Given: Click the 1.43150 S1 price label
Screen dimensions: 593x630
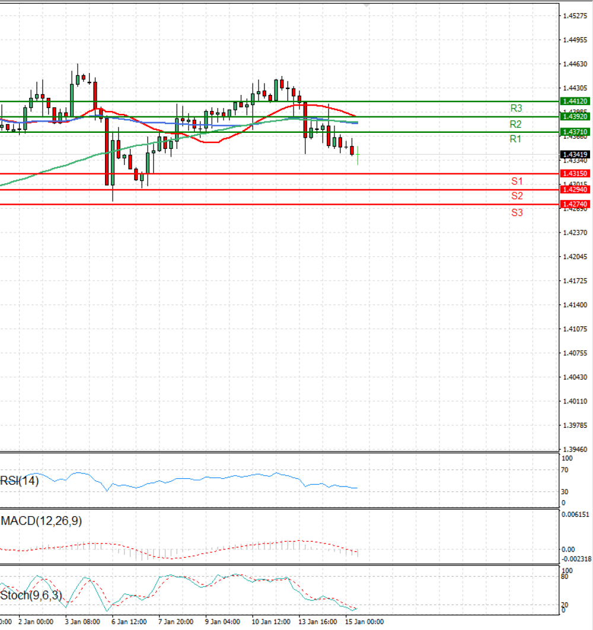Looking at the screenshot, I should [x=575, y=174].
